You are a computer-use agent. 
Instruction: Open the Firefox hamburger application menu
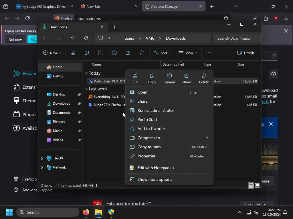tap(286, 18)
